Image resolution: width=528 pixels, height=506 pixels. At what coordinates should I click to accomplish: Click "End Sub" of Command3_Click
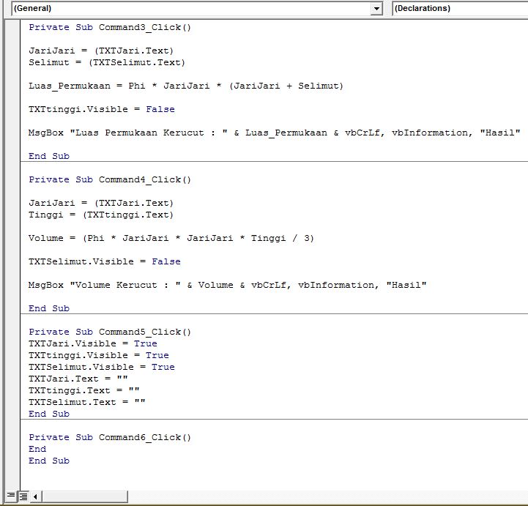click(49, 156)
